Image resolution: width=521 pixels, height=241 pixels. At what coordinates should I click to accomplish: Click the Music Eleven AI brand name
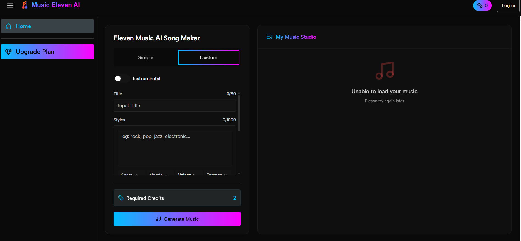56,5
